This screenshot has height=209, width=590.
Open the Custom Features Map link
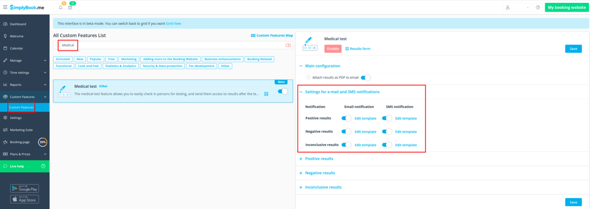click(x=271, y=35)
